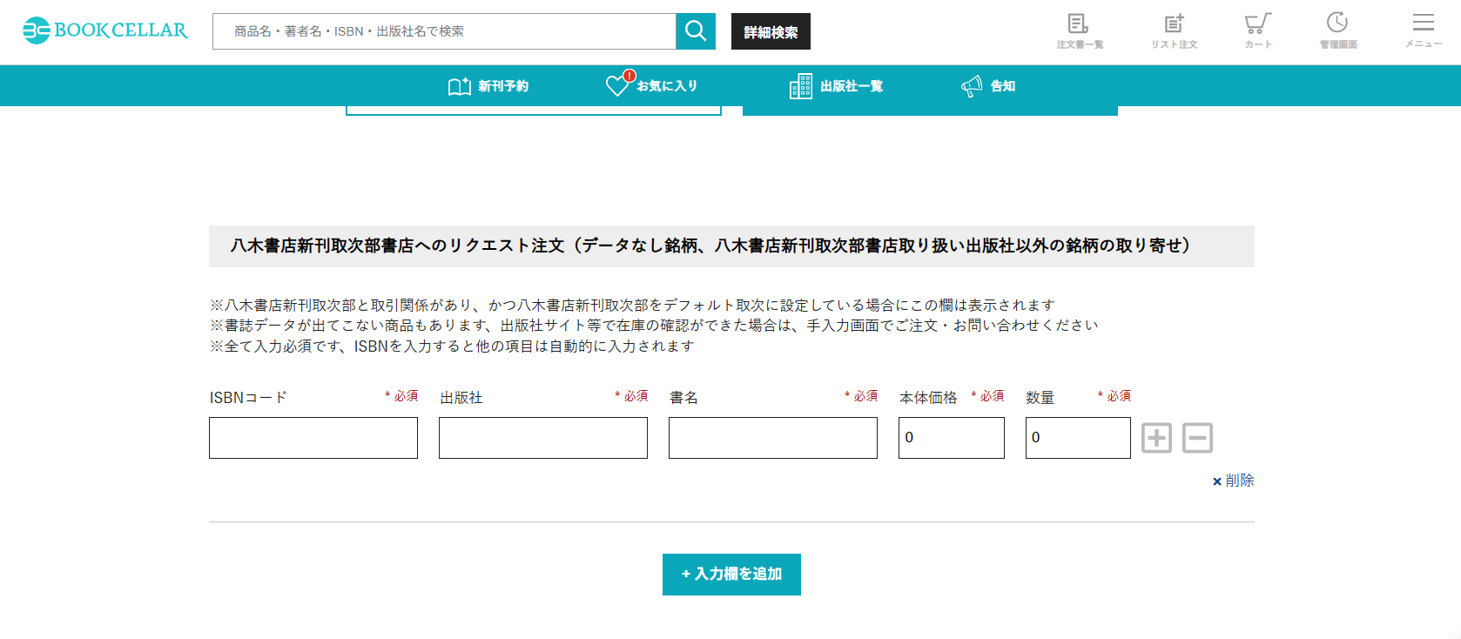The height and width of the screenshot is (639, 1461).
Task: Focus the 書名 book title input field
Action: (773, 438)
